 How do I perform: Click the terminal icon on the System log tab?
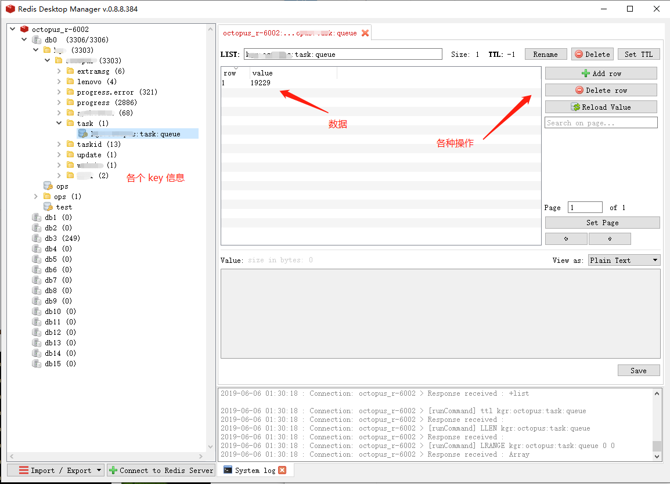coord(228,470)
